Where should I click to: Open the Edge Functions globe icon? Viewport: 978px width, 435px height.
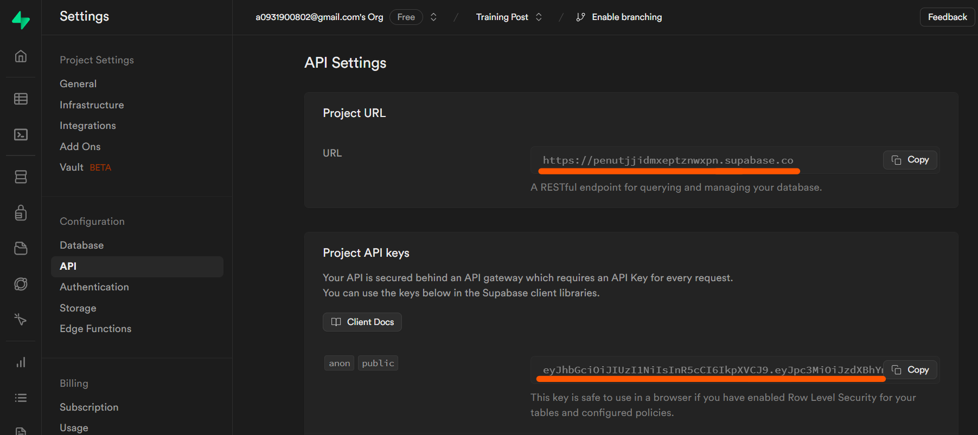pyautogui.click(x=21, y=284)
